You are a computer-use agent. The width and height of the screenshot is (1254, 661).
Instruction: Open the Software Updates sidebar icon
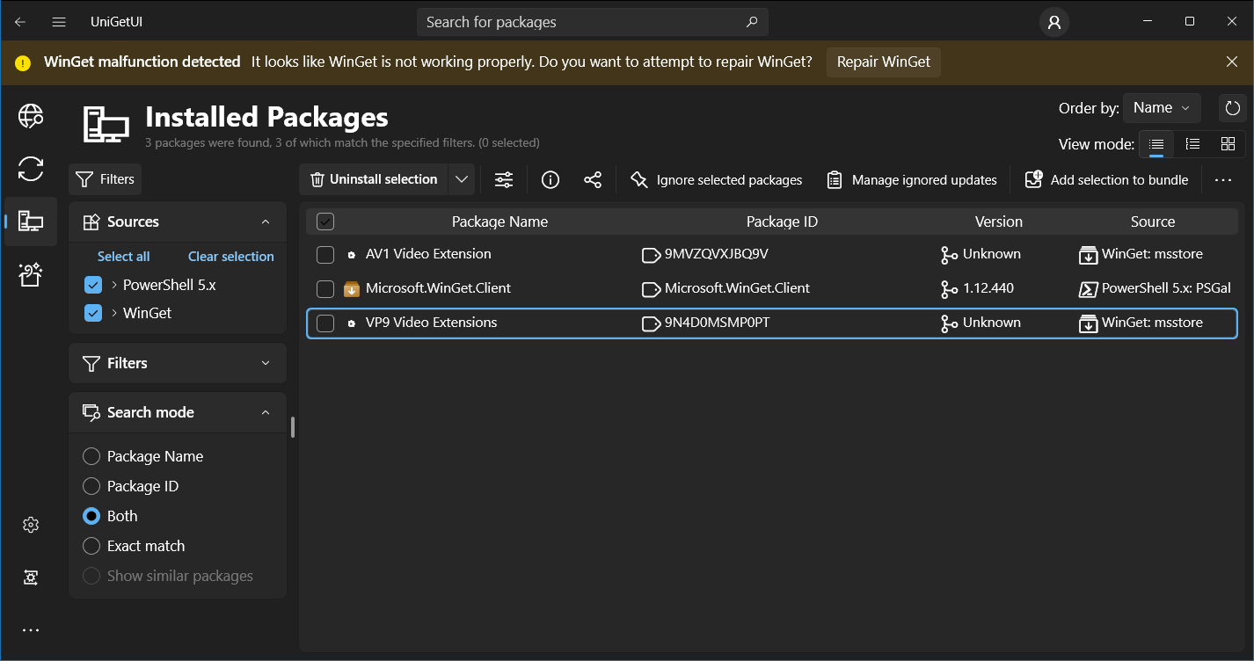click(31, 168)
